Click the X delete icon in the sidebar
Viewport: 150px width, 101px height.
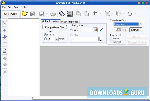click(x=5, y=72)
